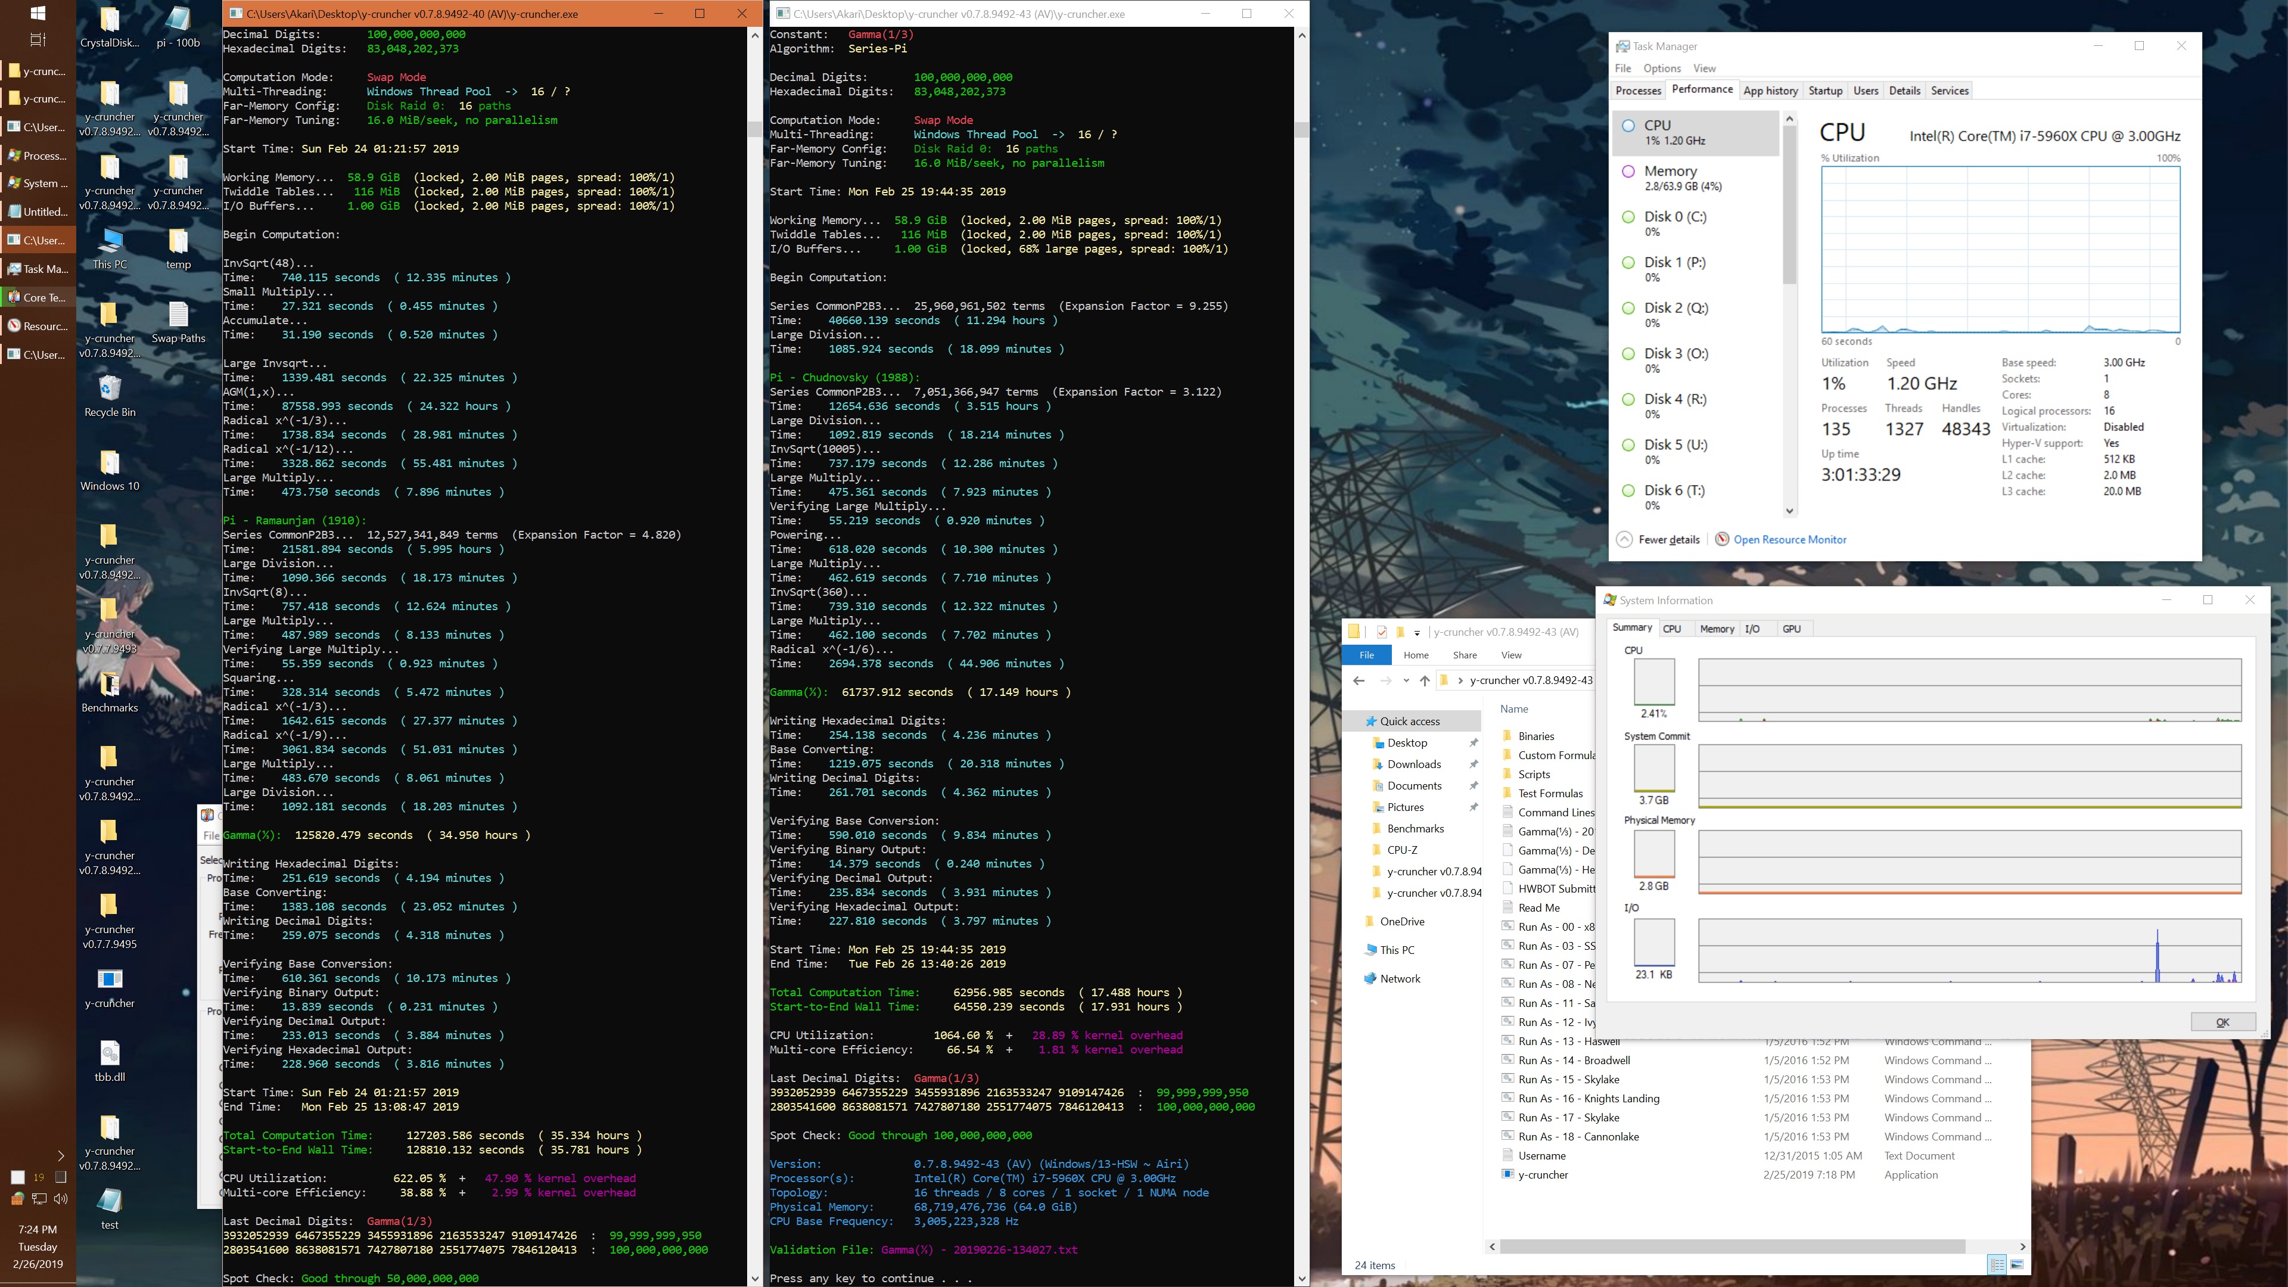
Task: Open Explorer recent locations dropdown chevron
Action: [1406, 680]
